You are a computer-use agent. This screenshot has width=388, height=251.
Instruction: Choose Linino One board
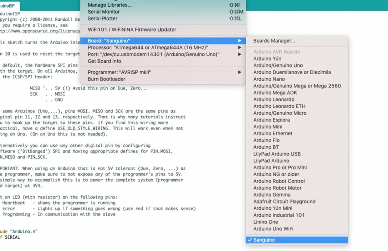297,221
